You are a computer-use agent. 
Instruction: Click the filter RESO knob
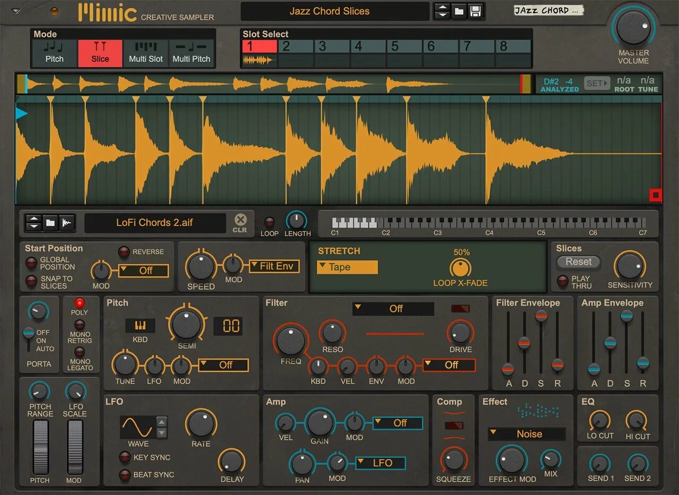333,332
